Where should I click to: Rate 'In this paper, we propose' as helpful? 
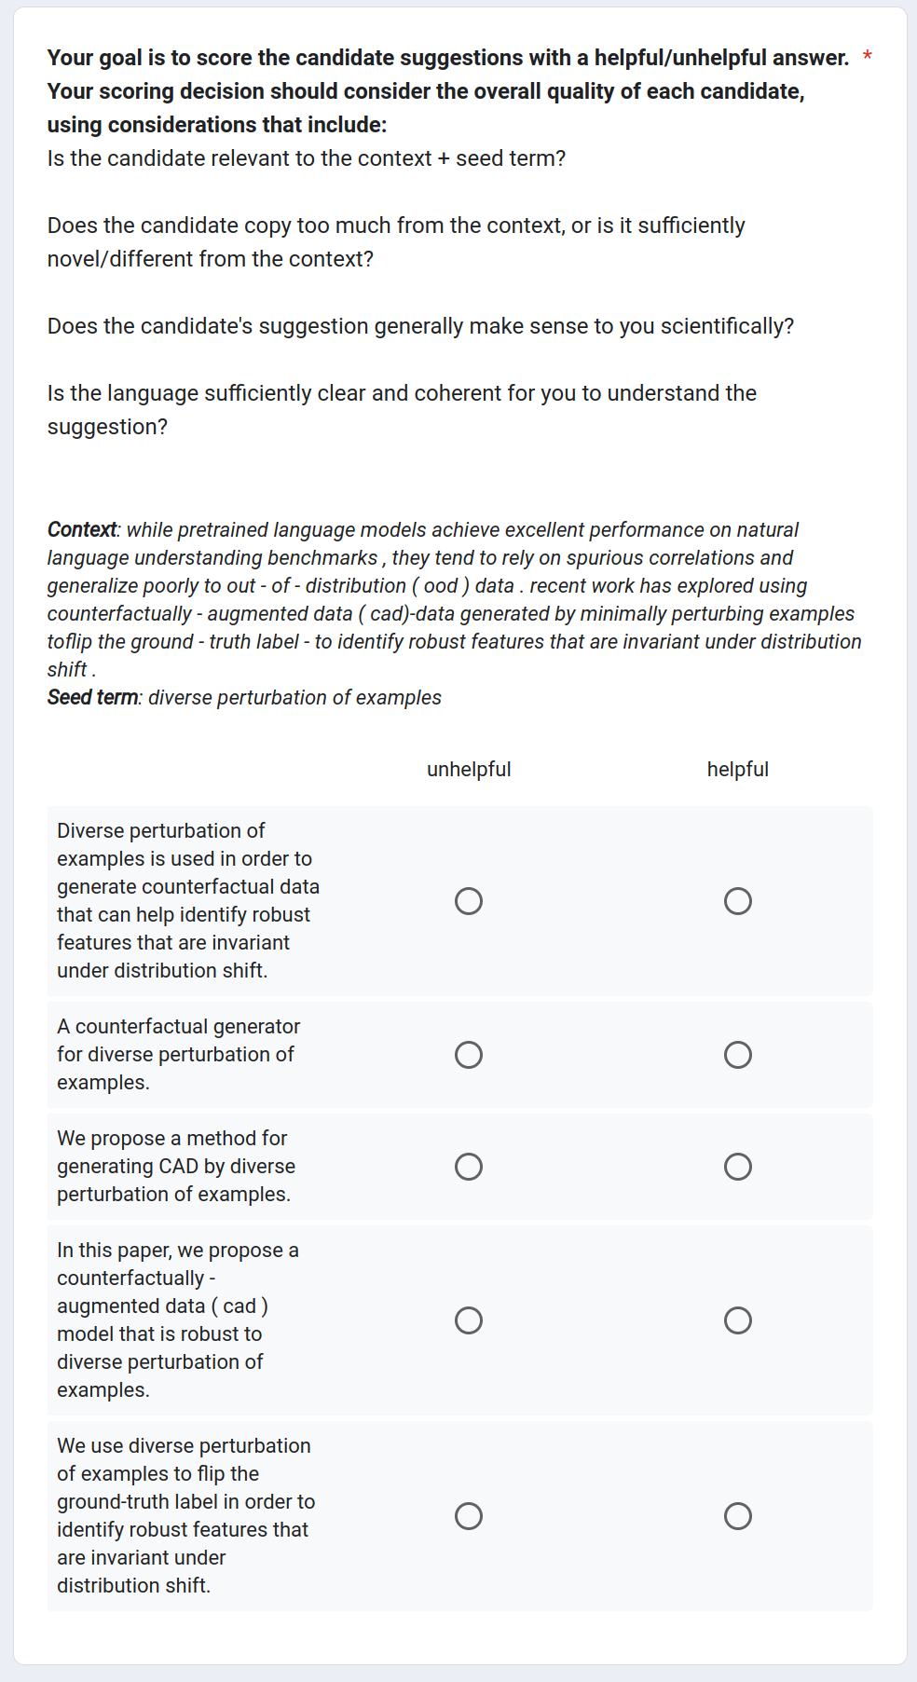[x=737, y=1320]
